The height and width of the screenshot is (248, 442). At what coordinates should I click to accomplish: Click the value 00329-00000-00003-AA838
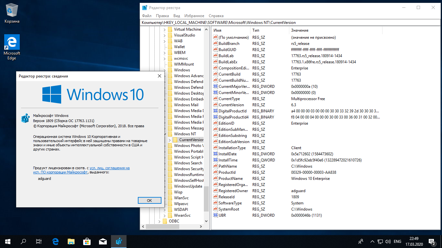(313, 172)
